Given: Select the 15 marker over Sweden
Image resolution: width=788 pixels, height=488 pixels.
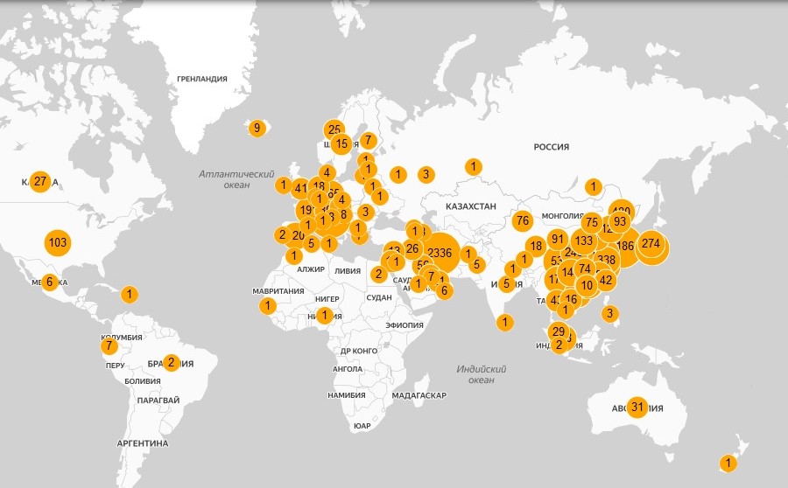Looking at the screenshot, I should [341, 144].
